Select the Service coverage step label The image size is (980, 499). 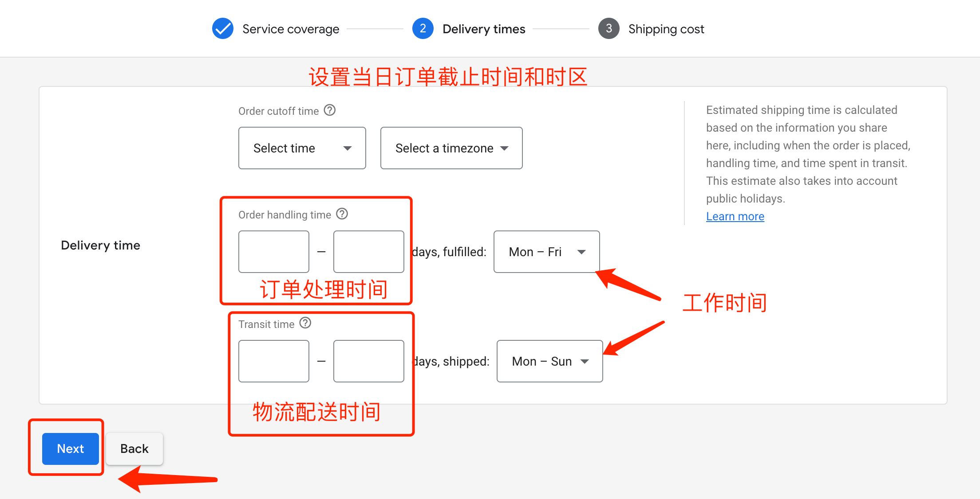tap(290, 28)
